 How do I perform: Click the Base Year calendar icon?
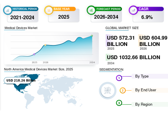click(49, 10)
